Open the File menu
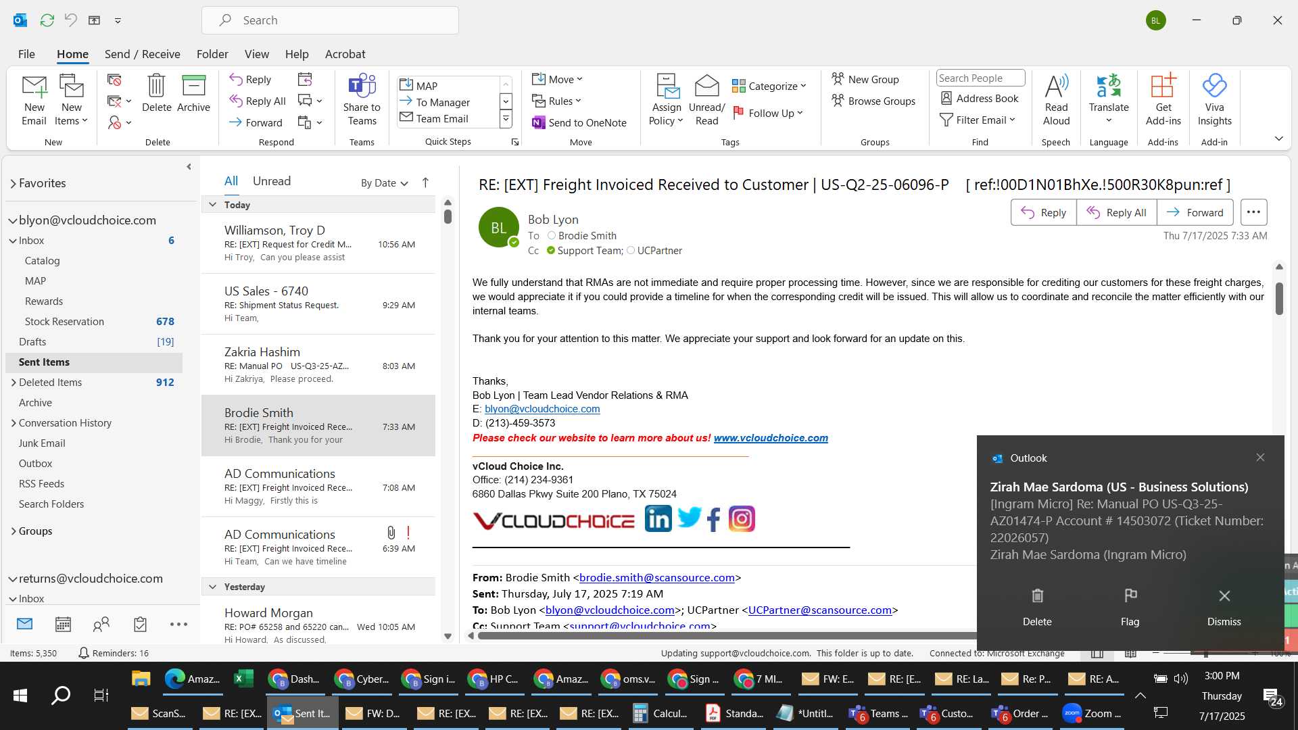Viewport: 1298px width, 730px height. point(26,54)
